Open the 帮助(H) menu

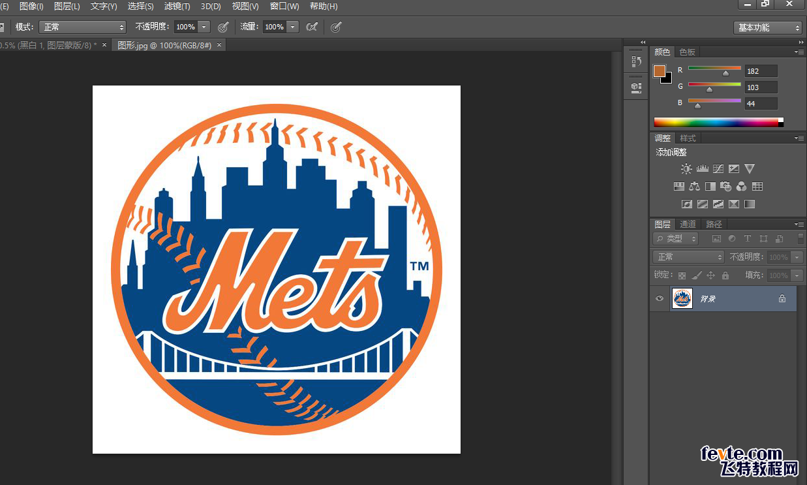pos(324,7)
